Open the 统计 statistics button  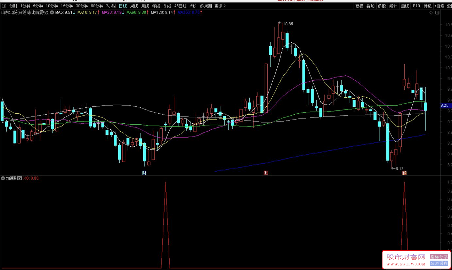click(x=393, y=6)
